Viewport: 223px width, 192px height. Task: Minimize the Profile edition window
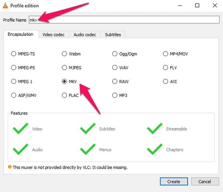point(180,5)
